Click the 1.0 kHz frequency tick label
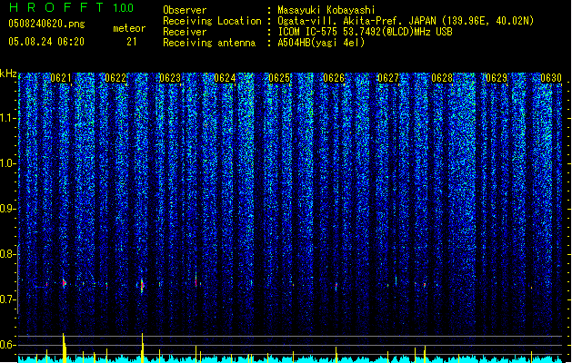Viewport: 572px width, 363px height. (x=7, y=163)
